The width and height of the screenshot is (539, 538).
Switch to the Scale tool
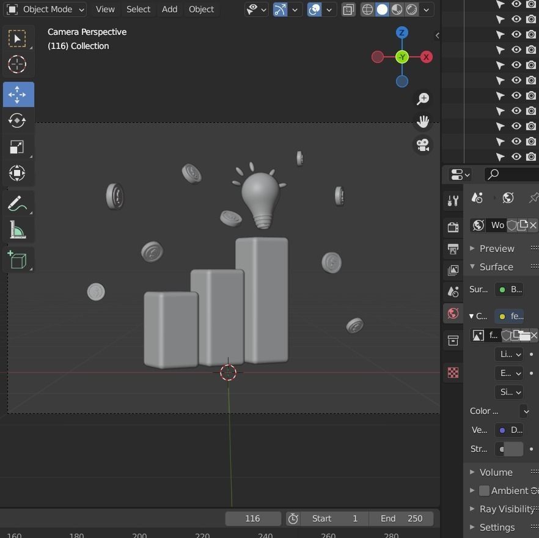click(17, 147)
